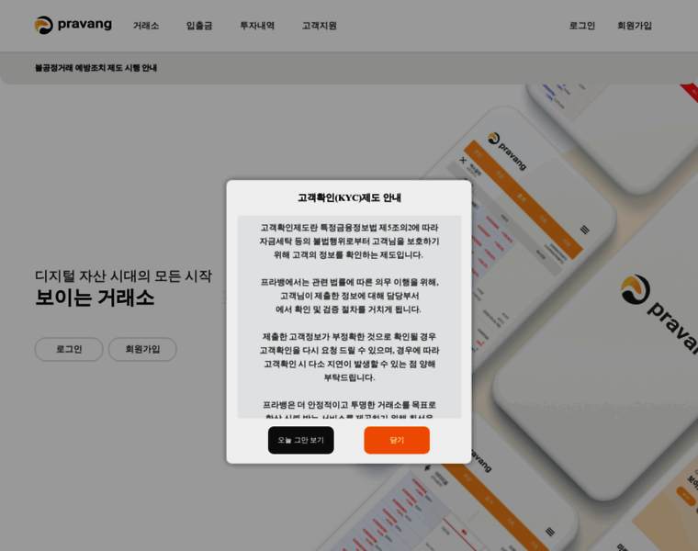Close the KYC popup with 닫기
Screen dimensions: 698x551
coord(397,440)
